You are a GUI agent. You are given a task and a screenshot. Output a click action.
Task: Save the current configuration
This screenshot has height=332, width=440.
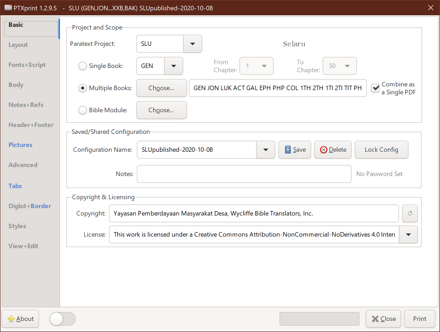[294, 150]
